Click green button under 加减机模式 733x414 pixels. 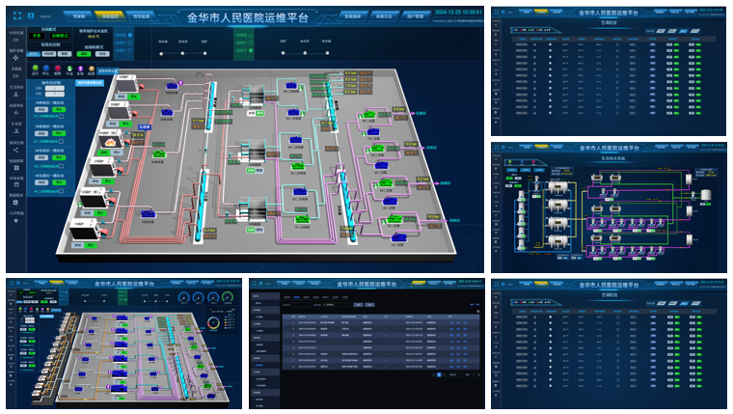coord(84,54)
